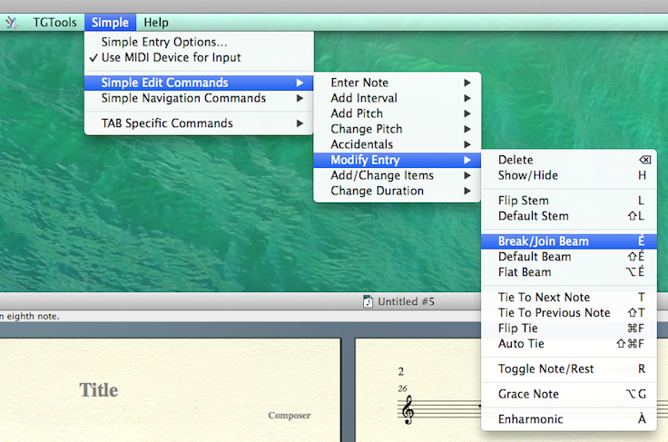668x442 pixels.
Task: Click the Title text on the score
Action: [x=98, y=390]
